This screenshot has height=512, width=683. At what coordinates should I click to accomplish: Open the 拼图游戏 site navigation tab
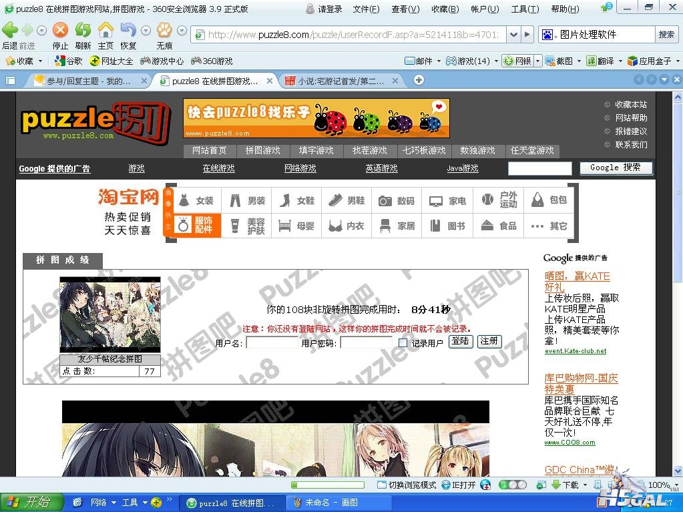pos(262,150)
